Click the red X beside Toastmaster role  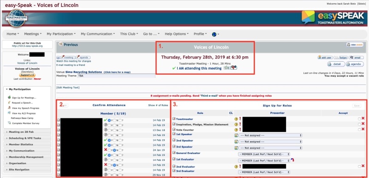coord(363,118)
